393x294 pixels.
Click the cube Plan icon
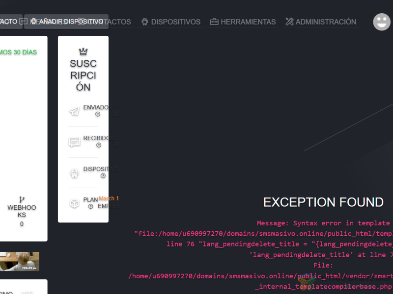pos(74,203)
